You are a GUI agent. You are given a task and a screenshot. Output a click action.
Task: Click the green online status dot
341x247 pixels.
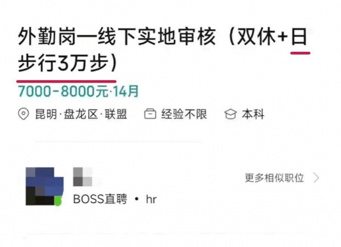click(x=58, y=200)
